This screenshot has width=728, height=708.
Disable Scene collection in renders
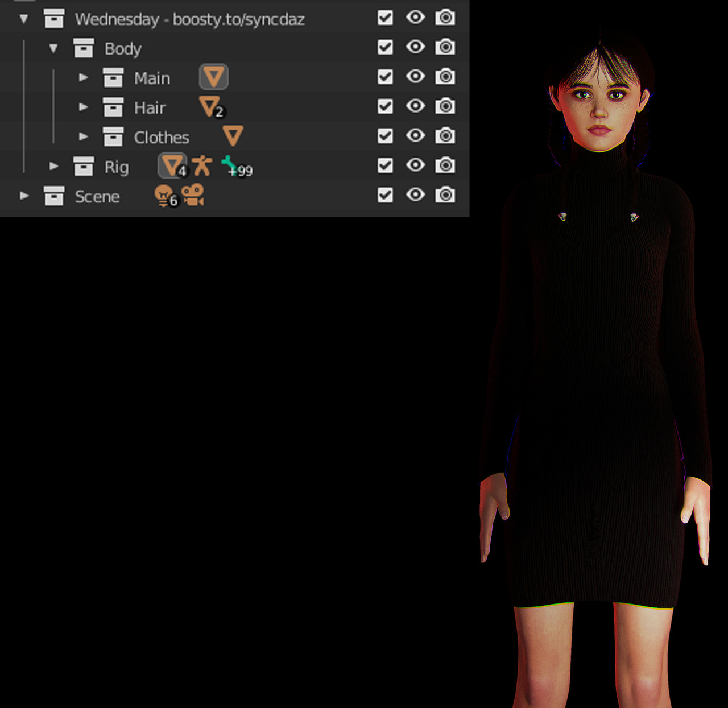(445, 195)
